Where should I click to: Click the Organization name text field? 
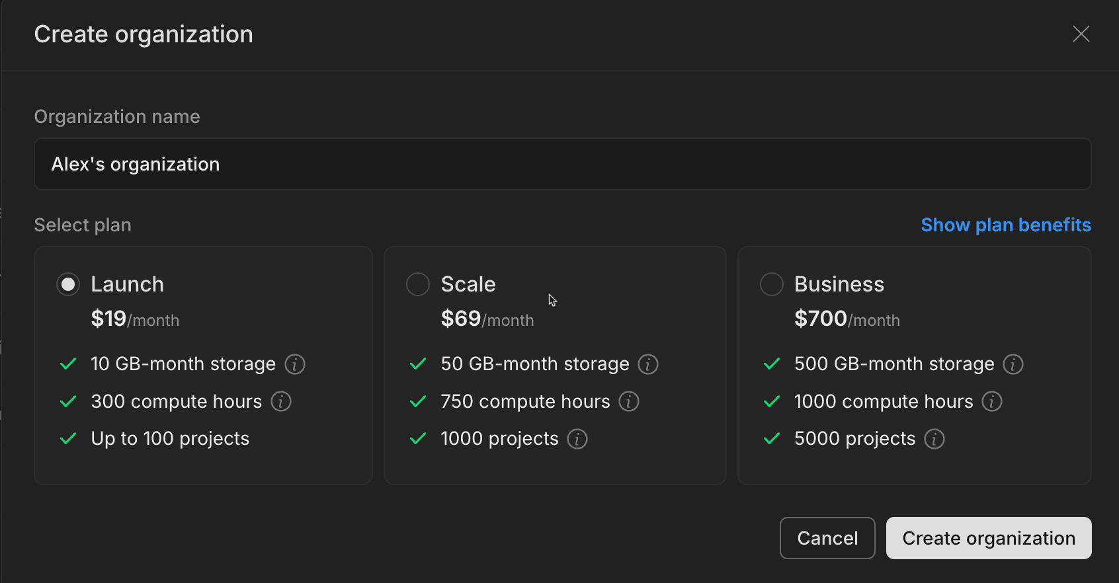point(562,164)
